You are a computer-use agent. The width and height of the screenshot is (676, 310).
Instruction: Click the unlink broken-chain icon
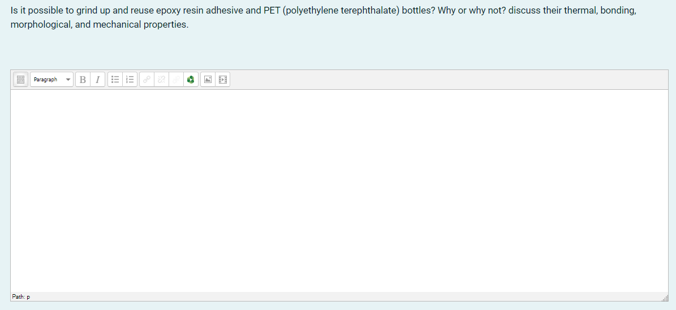point(162,80)
